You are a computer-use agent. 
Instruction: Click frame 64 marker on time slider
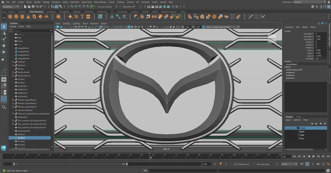pyautogui.click(x=151, y=156)
